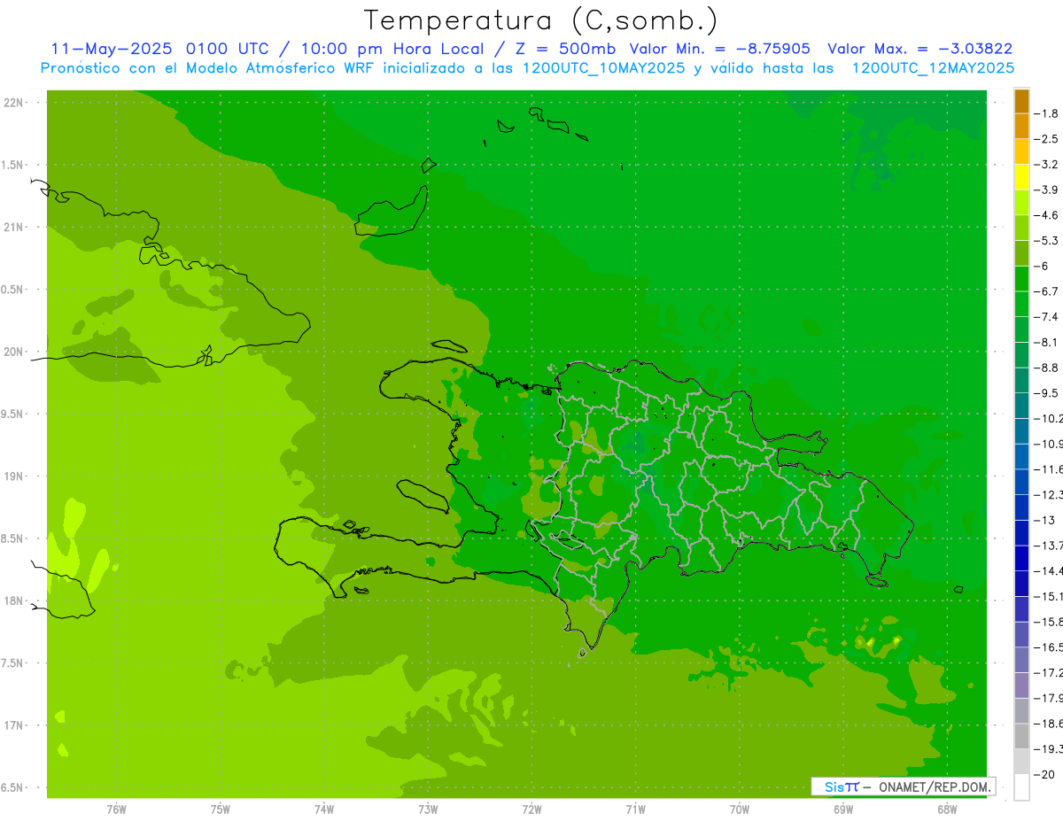Click the "76W" longitude axis label
The width and height of the screenshot is (1063, 821).
coord(116,809)
